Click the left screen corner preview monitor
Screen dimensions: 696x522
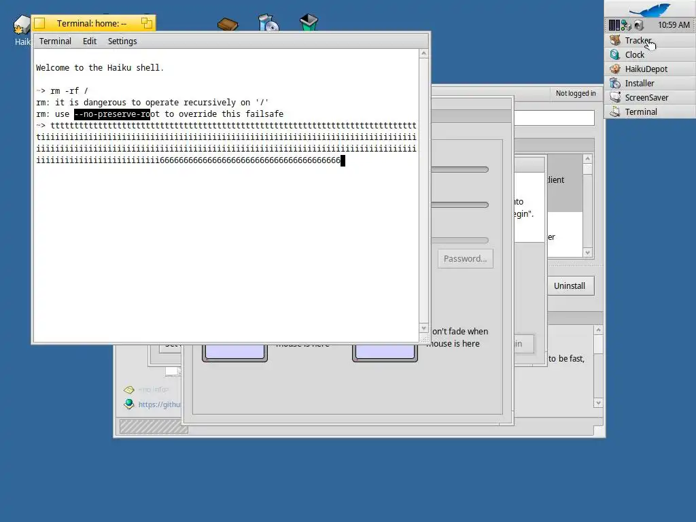tap(234, 353)
